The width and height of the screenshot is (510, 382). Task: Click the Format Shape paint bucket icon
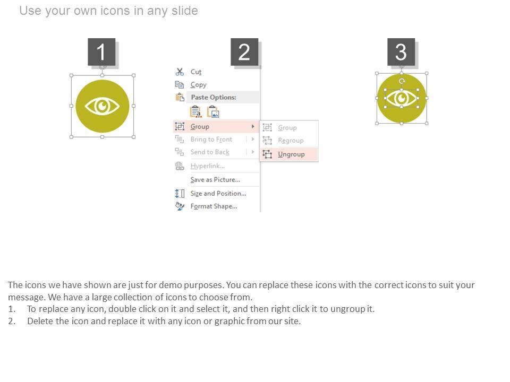[180, 206]
